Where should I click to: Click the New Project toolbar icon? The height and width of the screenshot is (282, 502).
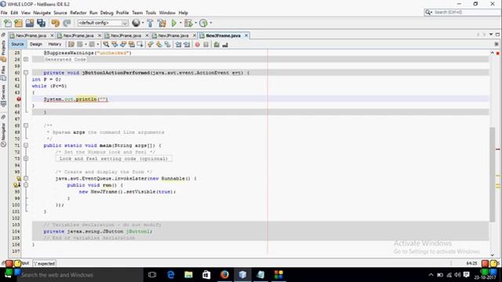(x=18, y=23)
